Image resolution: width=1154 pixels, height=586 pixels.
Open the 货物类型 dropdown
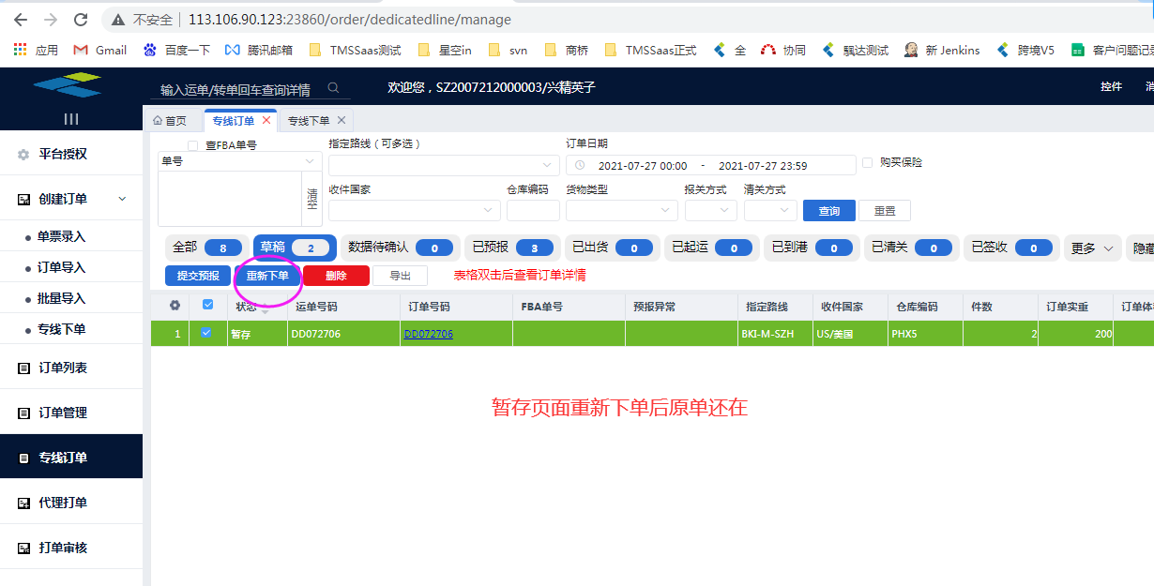click(x=621, y=210)
